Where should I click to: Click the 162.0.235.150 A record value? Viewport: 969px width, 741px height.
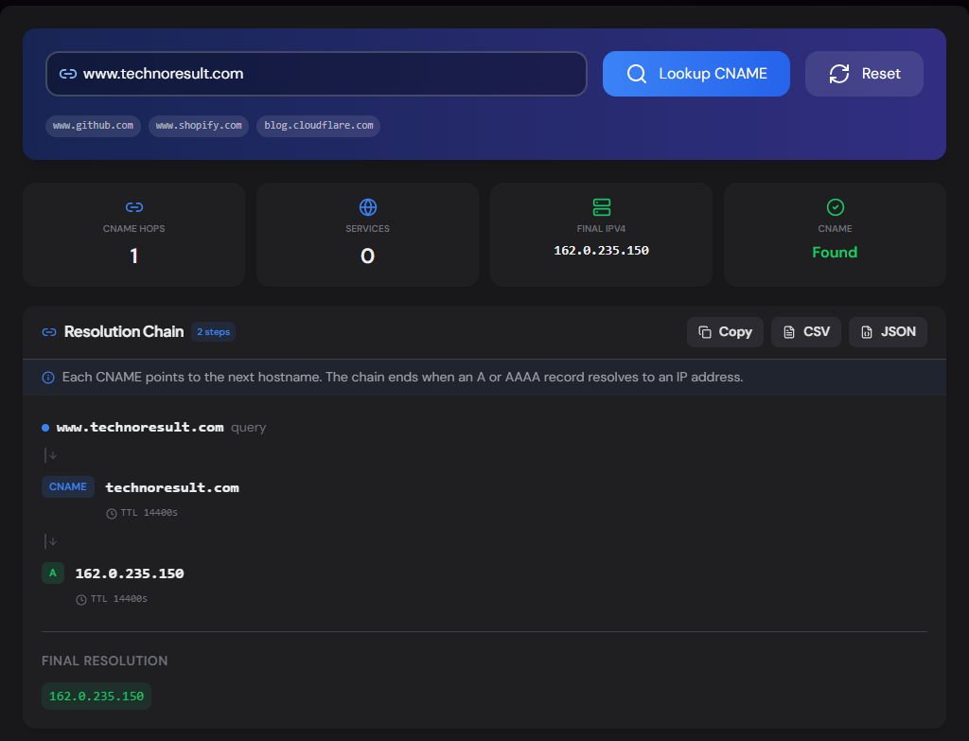click(x=129, y=573)
